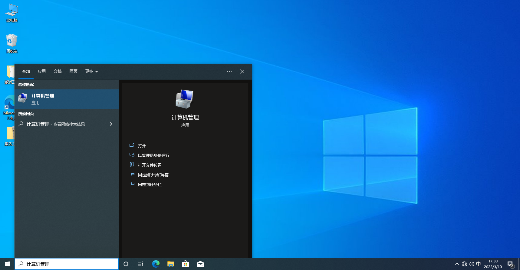The width and height of the screenshot is (520, 270).
Task: Close the search panel with X
Action: coord(242,72)
